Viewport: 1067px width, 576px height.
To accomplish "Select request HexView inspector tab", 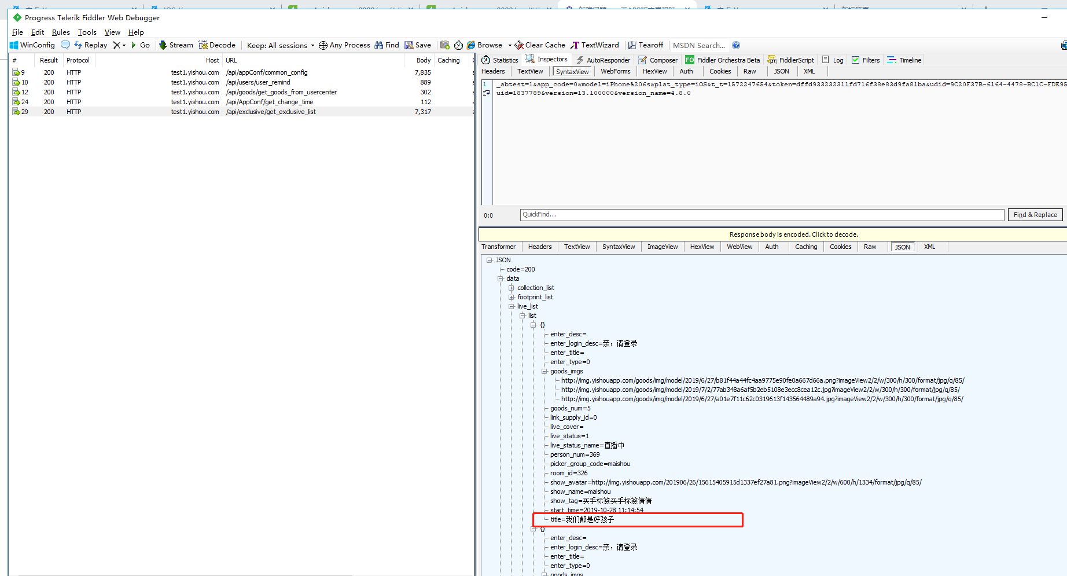I will tap(655, 72).
